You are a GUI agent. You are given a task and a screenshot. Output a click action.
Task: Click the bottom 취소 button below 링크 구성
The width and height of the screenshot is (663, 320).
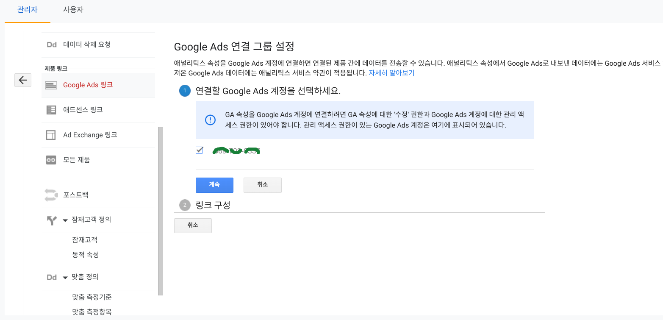click(x=193, y=225)
